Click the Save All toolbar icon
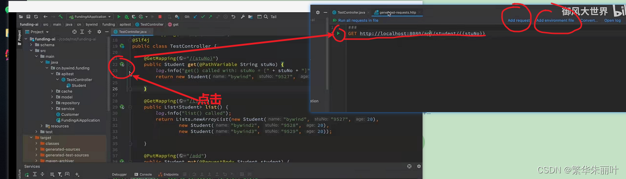The height and width of the screenshot is (179, 626). (29, 17)
